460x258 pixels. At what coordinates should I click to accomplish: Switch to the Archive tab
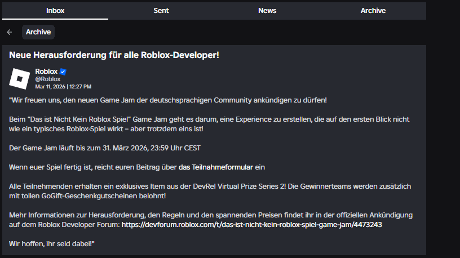pos(373,11)
